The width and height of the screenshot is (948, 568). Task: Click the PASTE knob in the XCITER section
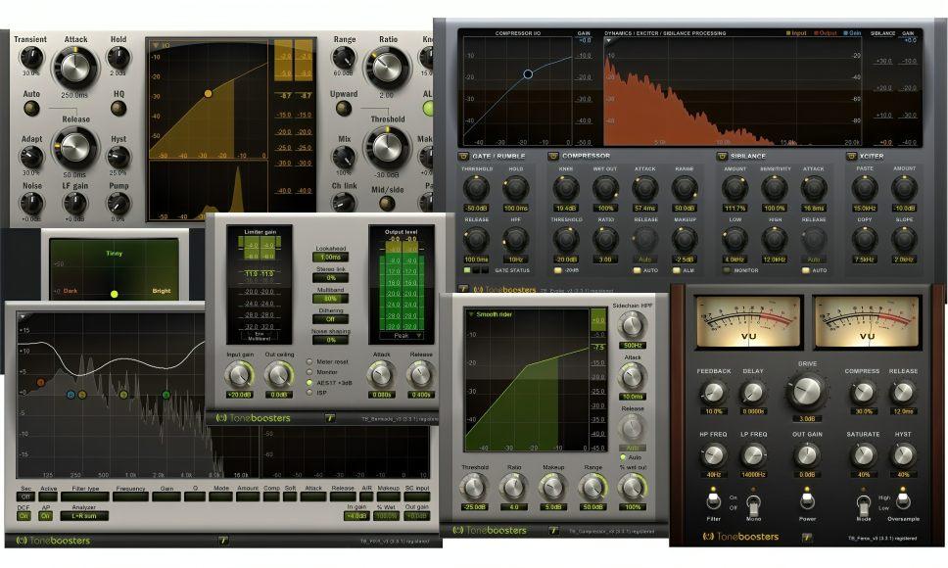(x=865, y=189)
